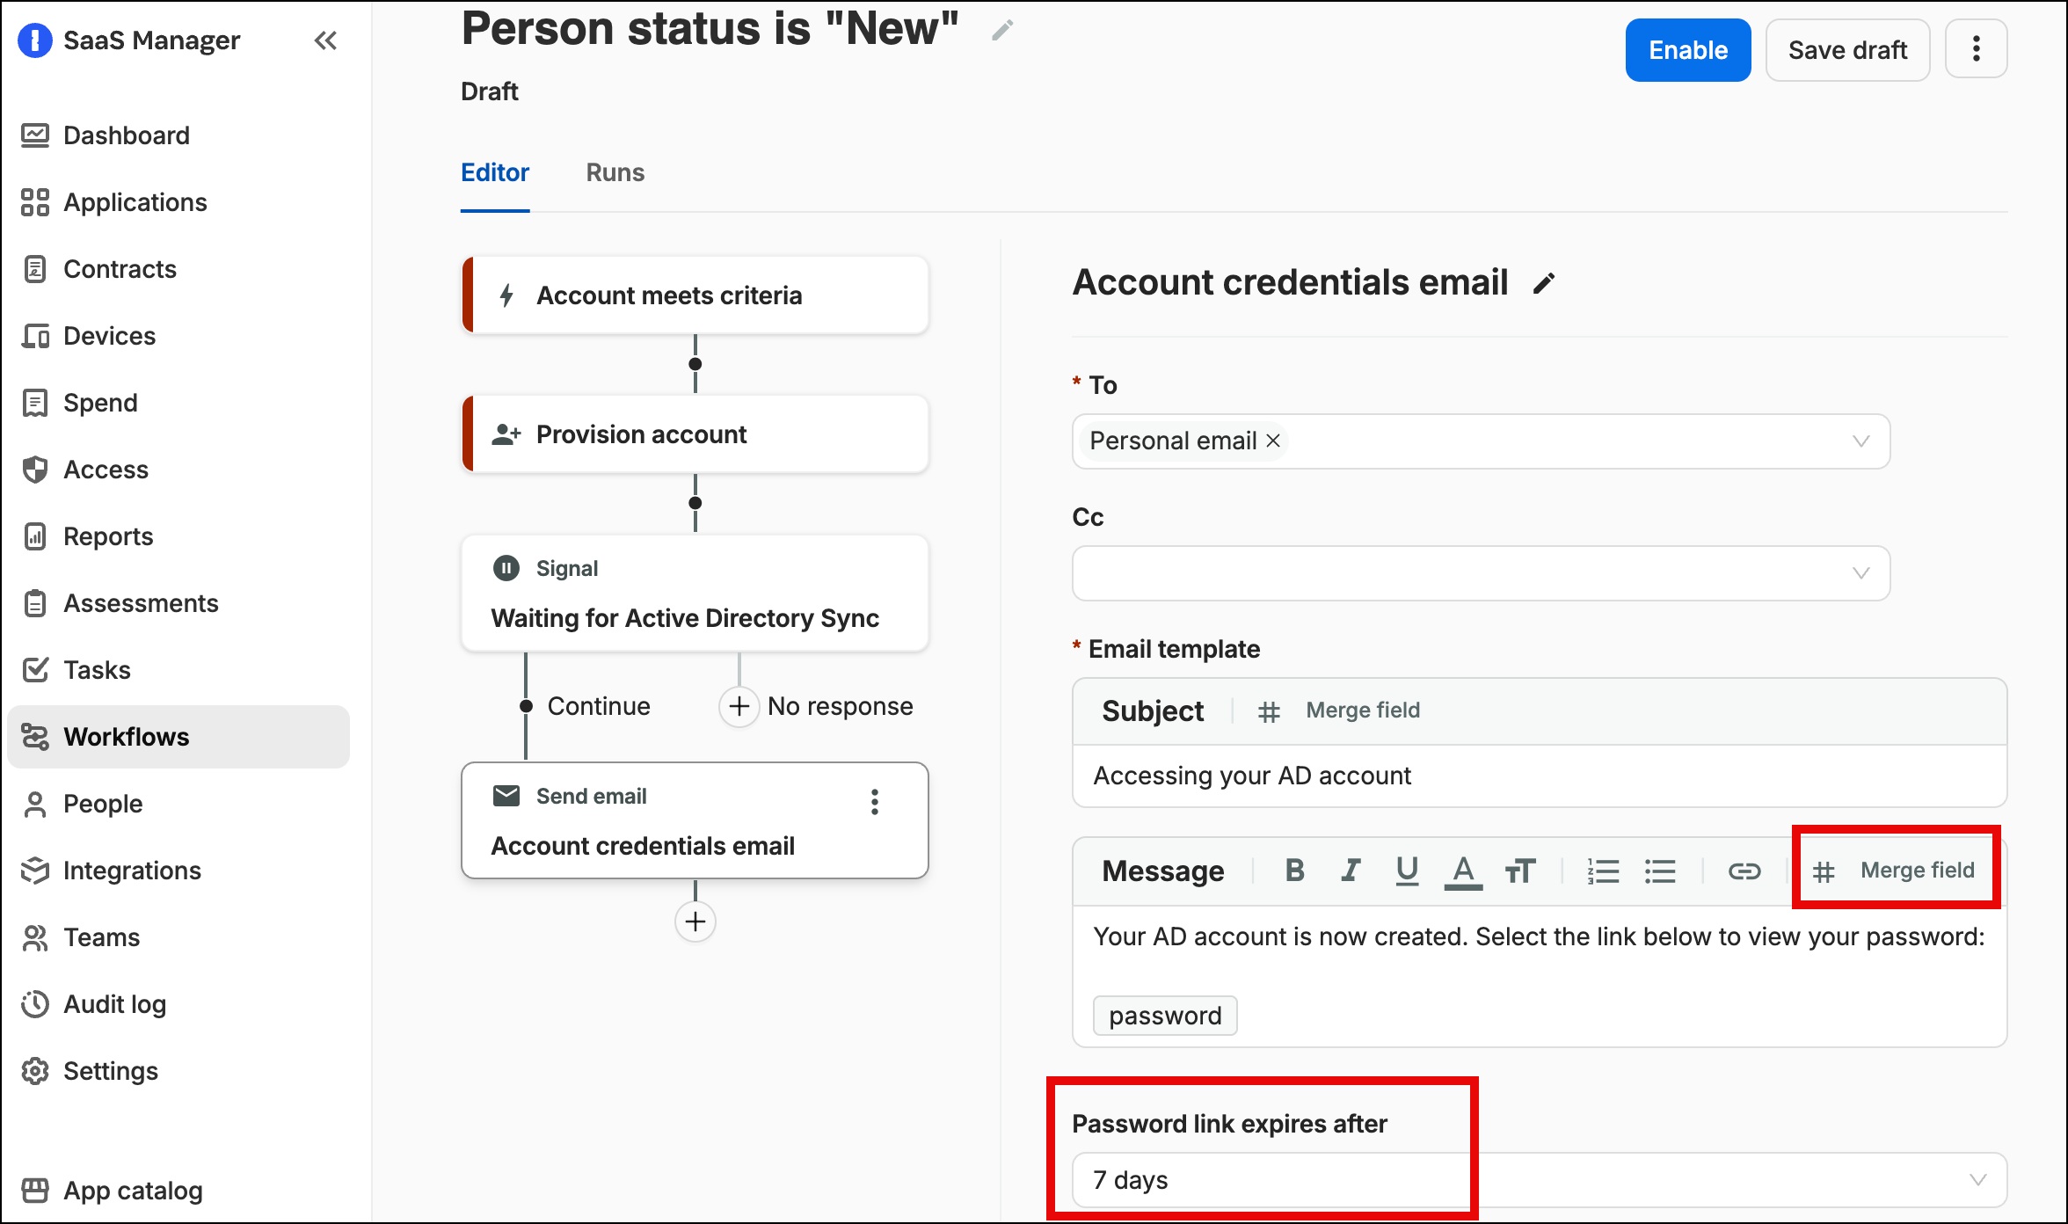
Task: Open Send email step options menu
Action: [874, 802]
